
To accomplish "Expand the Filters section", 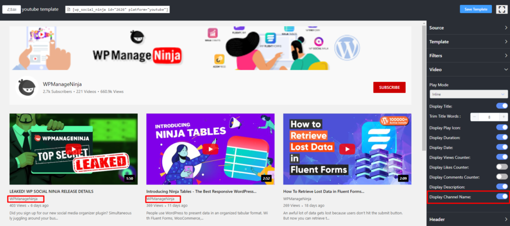I will (x=468, y=55).
